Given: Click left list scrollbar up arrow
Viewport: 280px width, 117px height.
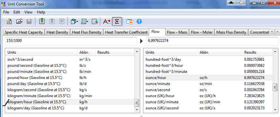Looking at the screenshot, I should 137,52.
